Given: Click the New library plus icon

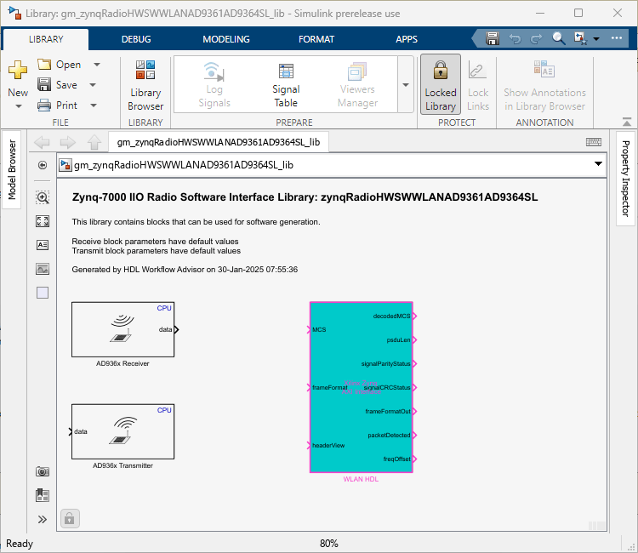Looking at the screenshot, I should [18, 70].
